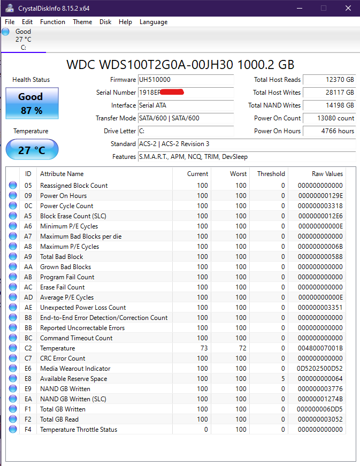
Task: Click status orb for Total GB Read
Action: point(13,419)
